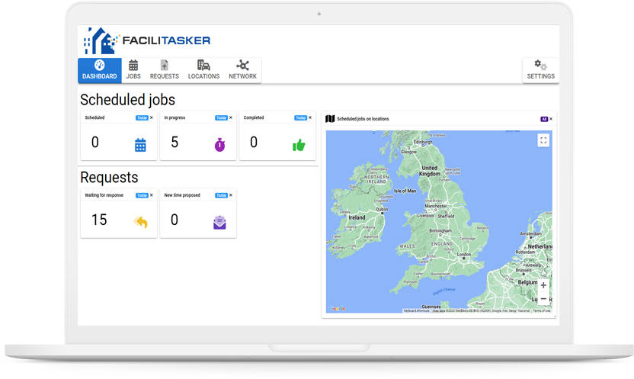Image resolution: width=634 pixels, height=379 pixels.
Task: Click the blue calendar icon in Scheduled card
Action: coord(140,145)
